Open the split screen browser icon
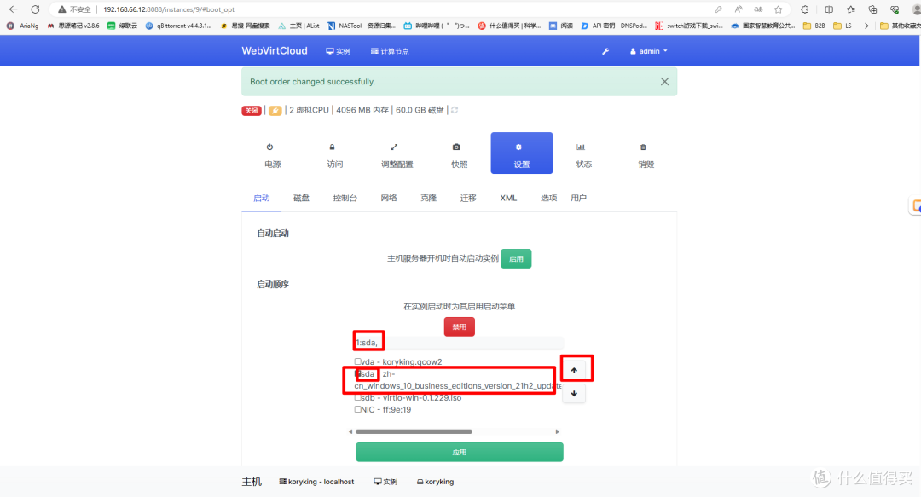921x497 pixels. 829,9
